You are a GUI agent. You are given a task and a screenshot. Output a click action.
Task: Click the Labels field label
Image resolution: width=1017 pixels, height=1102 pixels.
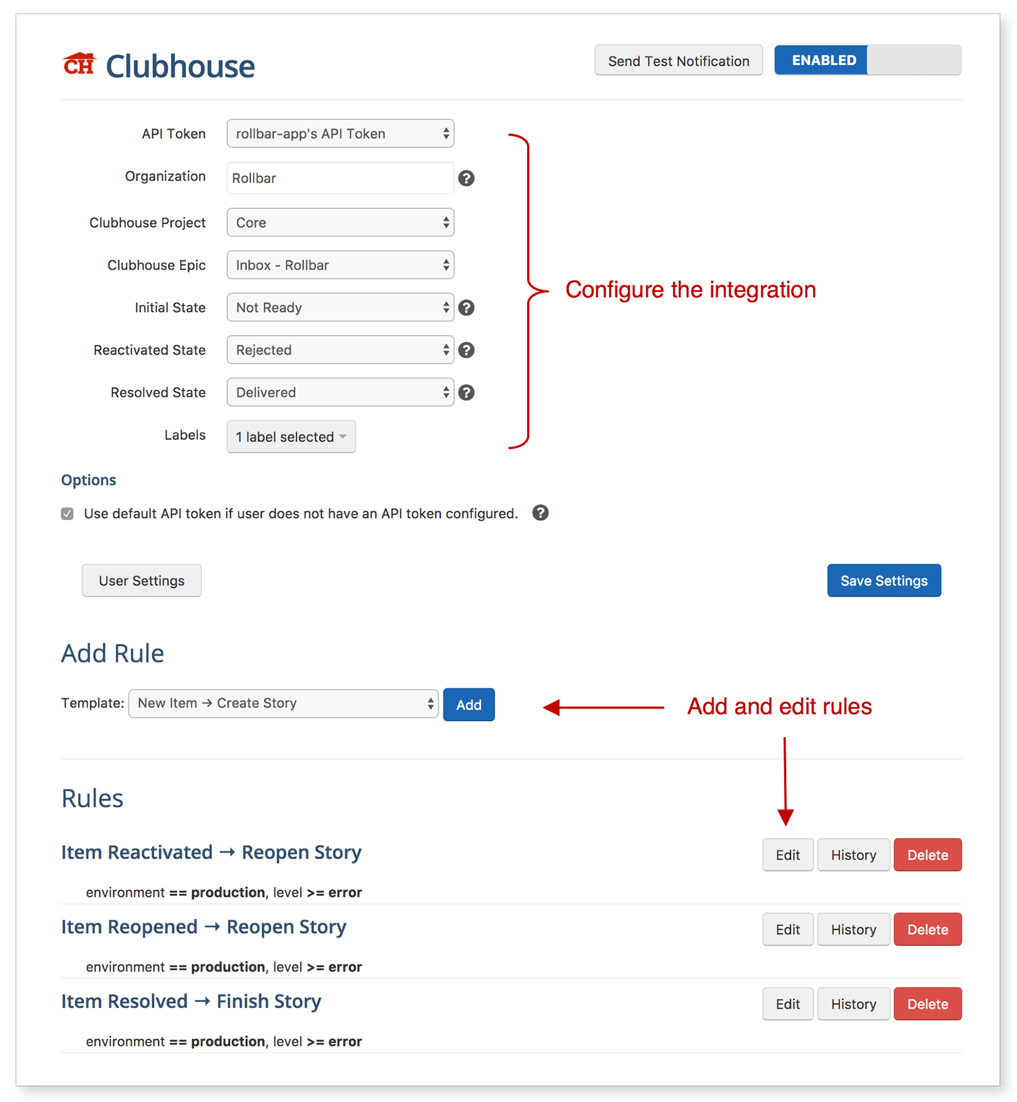[185, 435]
